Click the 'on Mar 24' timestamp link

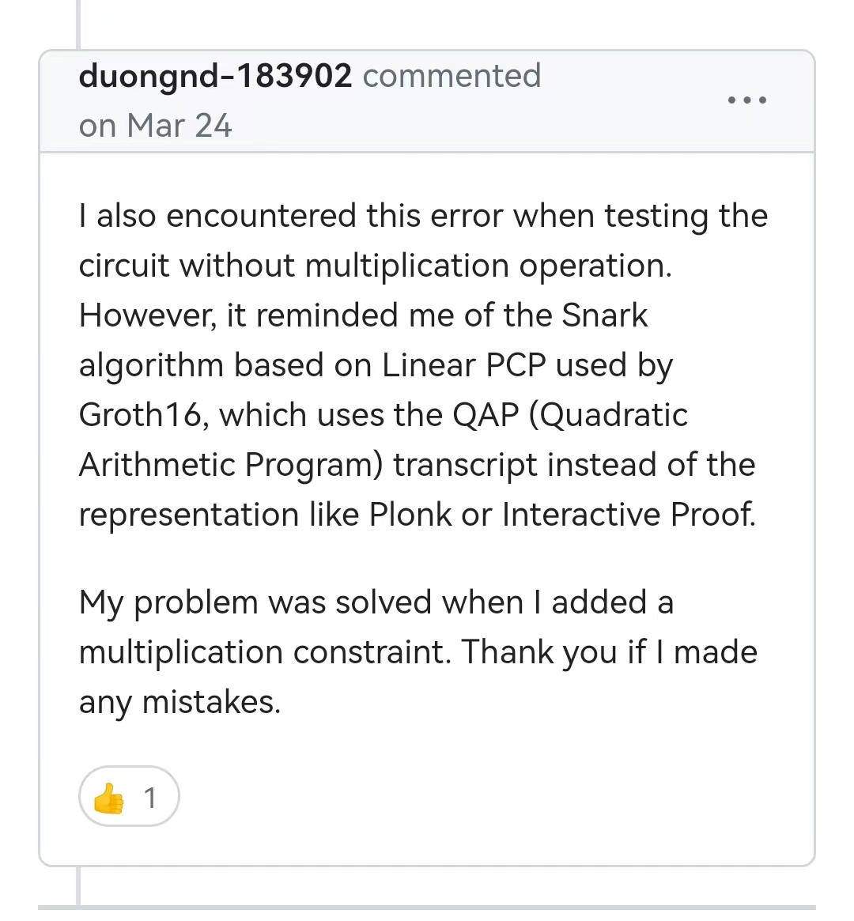(x=155, y=126)
